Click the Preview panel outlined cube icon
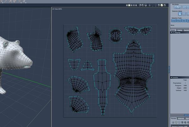The width and height of the screenshot is (189, 127). coord(179,123)
